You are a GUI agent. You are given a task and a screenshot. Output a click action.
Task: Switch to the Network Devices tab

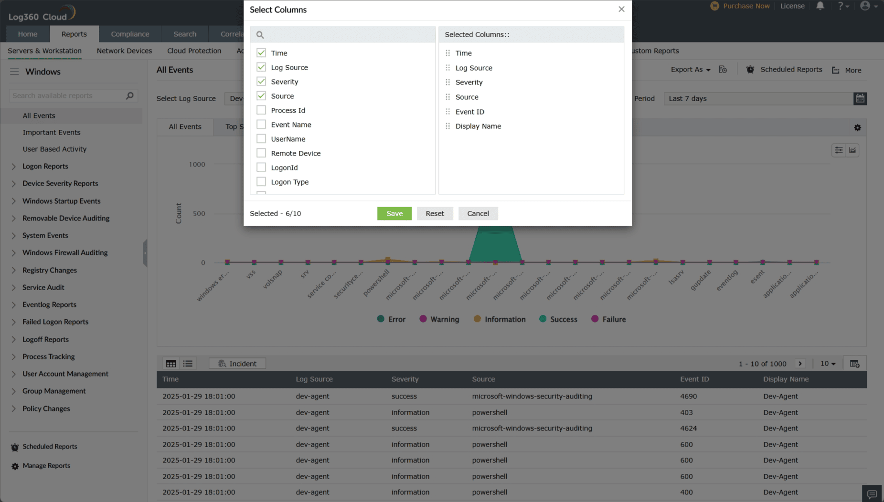tap(124, 51)
